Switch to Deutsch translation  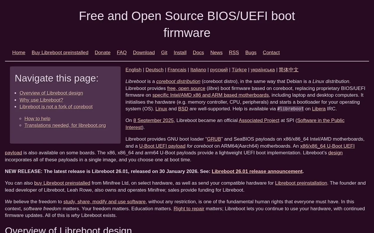point(155,70)
